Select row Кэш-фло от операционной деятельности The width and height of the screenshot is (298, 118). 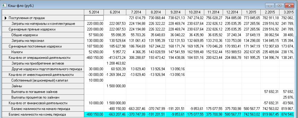(43, 58)
